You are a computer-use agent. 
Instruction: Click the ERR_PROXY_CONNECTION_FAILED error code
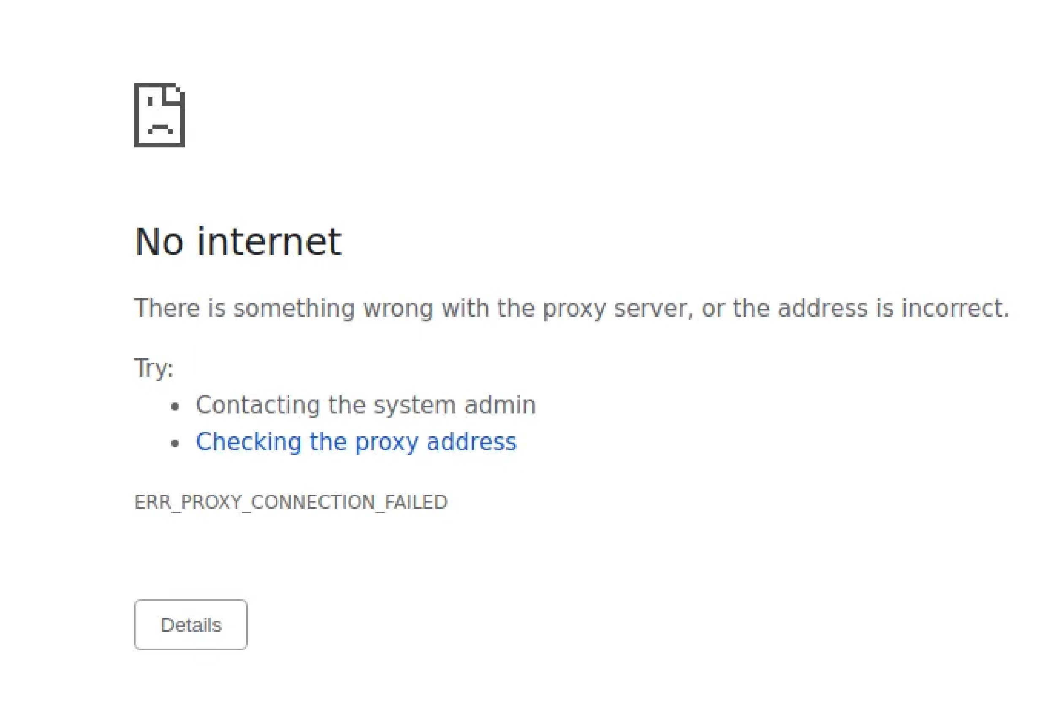tap(291, 502)
